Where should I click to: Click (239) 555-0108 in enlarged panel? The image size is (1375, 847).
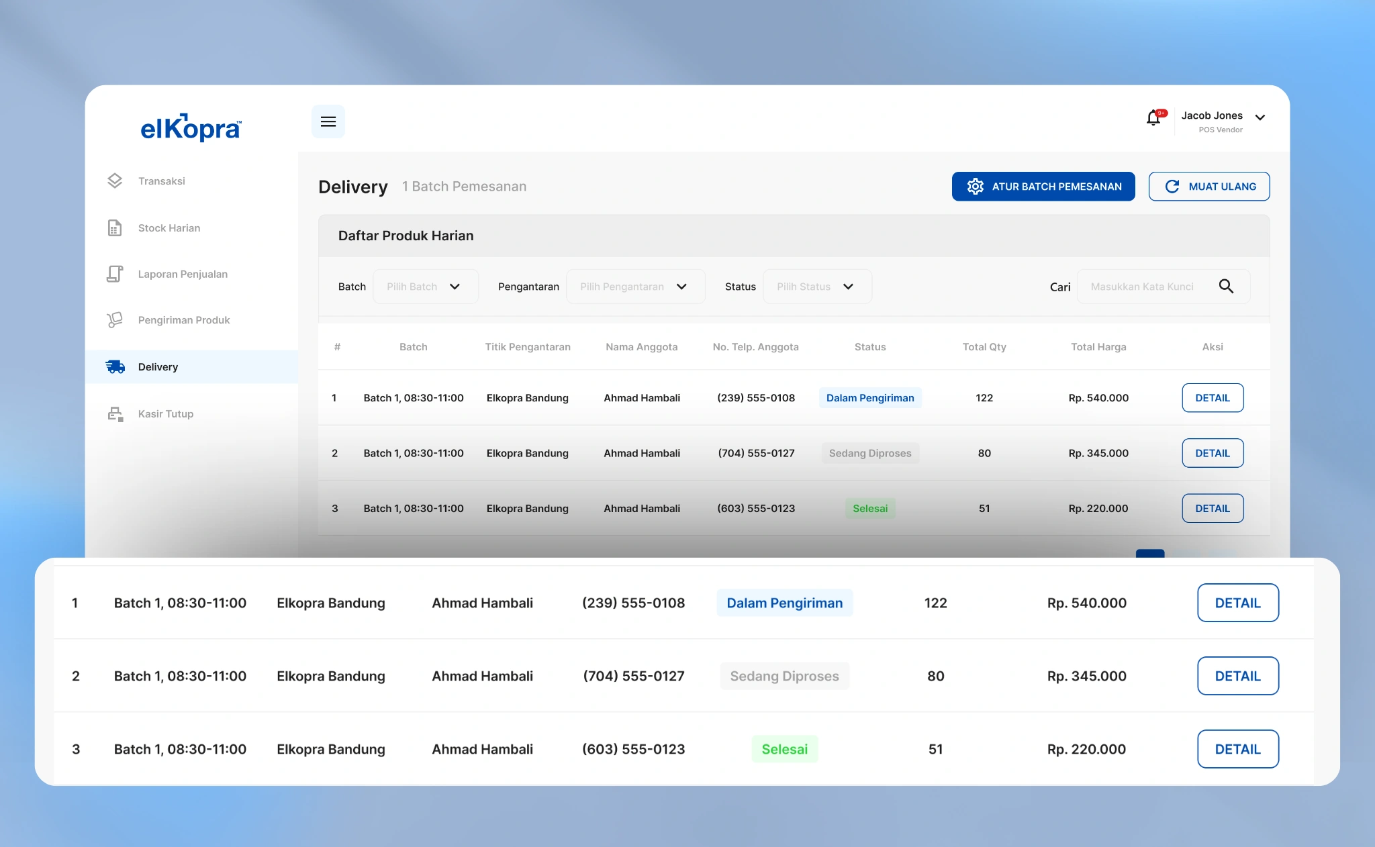pyautogui.click(x=634, y=603)
